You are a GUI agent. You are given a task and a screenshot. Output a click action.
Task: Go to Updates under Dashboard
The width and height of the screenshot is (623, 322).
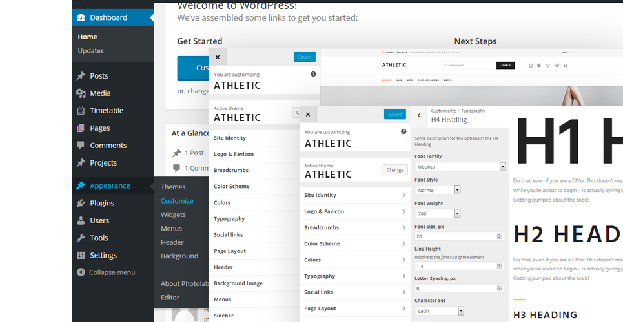(x=90, y=50)
